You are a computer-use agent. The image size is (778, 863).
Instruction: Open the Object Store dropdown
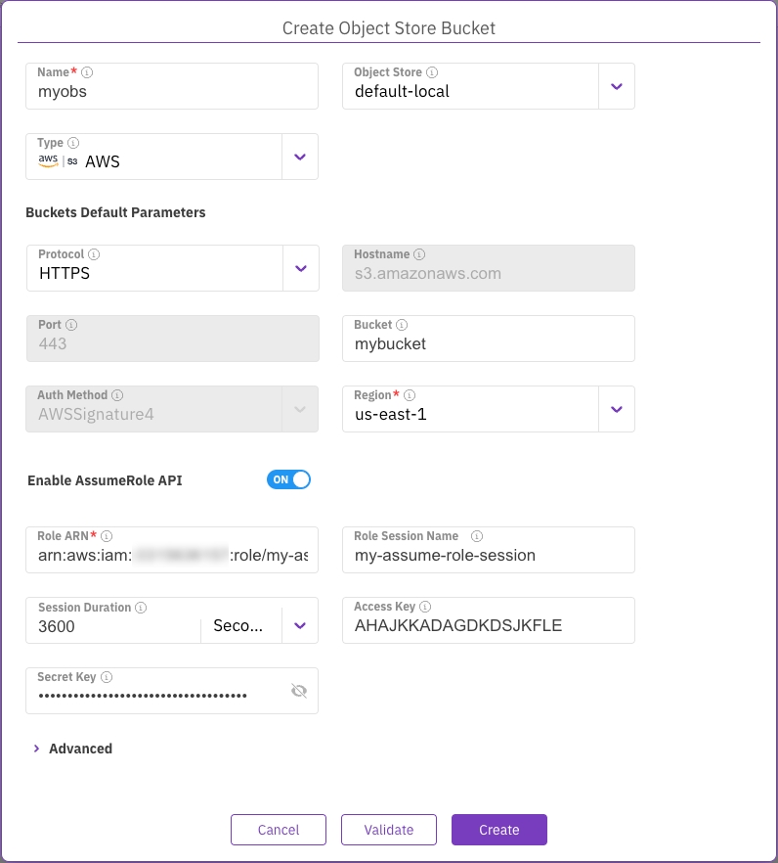point(616,86)
